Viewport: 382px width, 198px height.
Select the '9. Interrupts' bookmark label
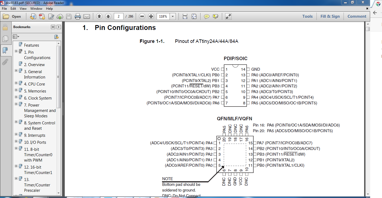click(x=35, y=135)
